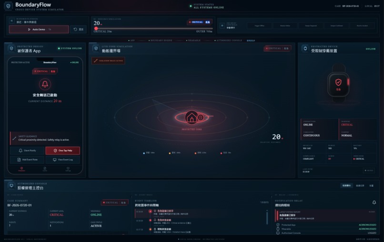Click the Violation Trace Active badge

point(108,61)
